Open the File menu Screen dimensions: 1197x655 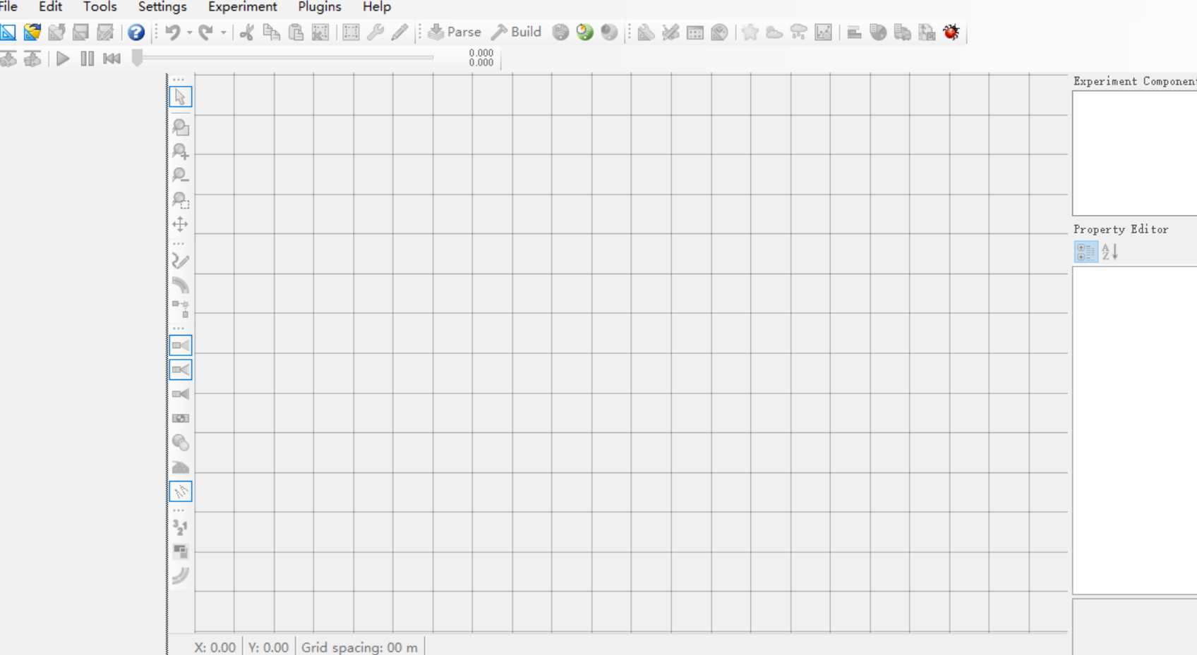[x=8, y=7]
